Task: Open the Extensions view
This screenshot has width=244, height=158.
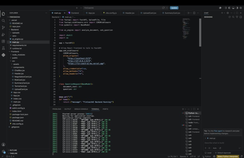Action: point(3,41)
